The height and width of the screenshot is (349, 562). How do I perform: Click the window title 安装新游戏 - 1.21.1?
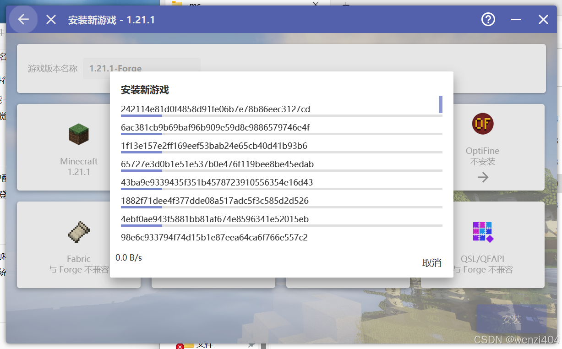tap(111, 20)
